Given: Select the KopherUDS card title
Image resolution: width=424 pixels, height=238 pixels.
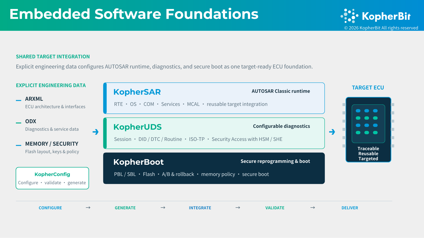Looking at the screenshot, I should [138, 127].
